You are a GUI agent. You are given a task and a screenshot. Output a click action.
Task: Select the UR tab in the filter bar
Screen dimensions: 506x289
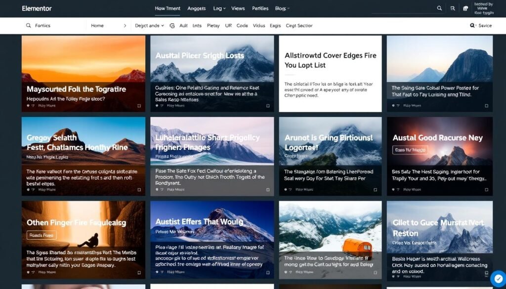[x=228, y=26]
